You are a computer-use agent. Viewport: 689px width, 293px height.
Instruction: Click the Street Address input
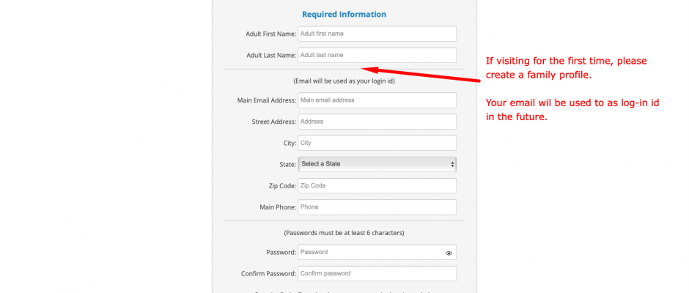377,122
